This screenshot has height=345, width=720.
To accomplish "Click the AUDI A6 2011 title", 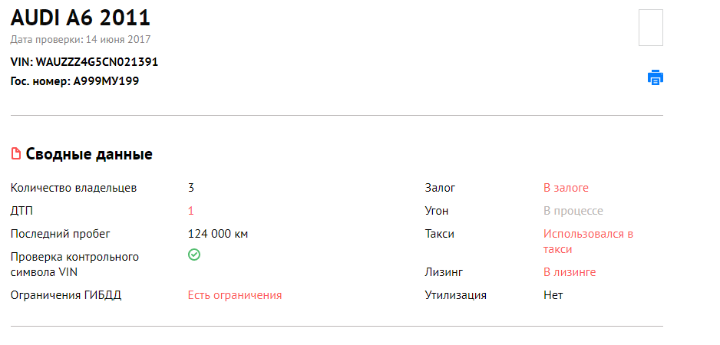I will coord(81,18).
